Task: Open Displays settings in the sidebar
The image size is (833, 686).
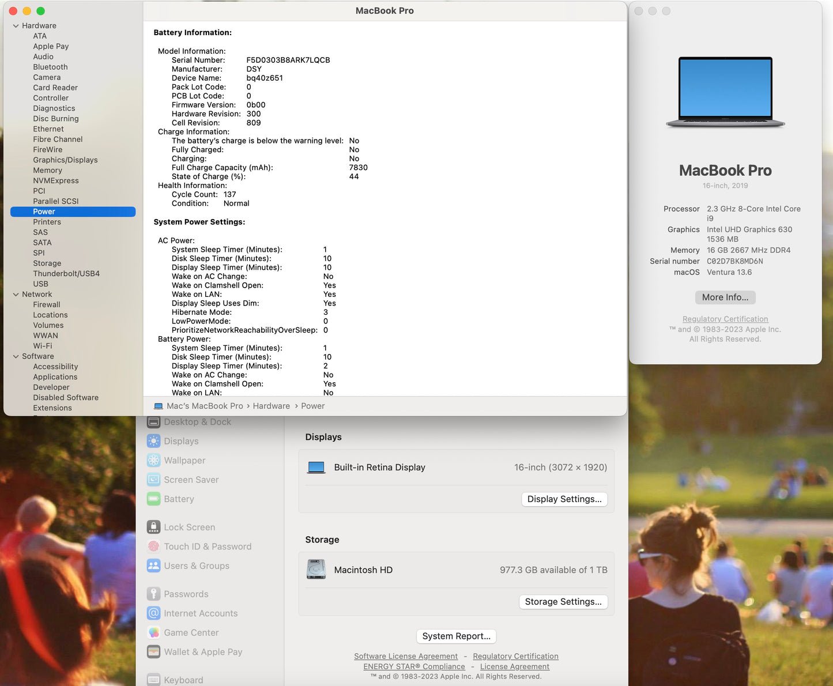Action: pos(180,441)
